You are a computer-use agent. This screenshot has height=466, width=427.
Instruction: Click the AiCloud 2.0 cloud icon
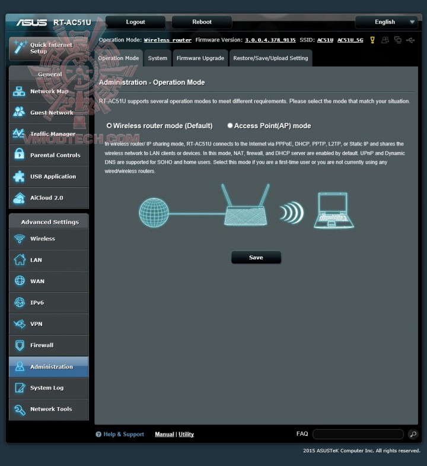coord(20,198)
